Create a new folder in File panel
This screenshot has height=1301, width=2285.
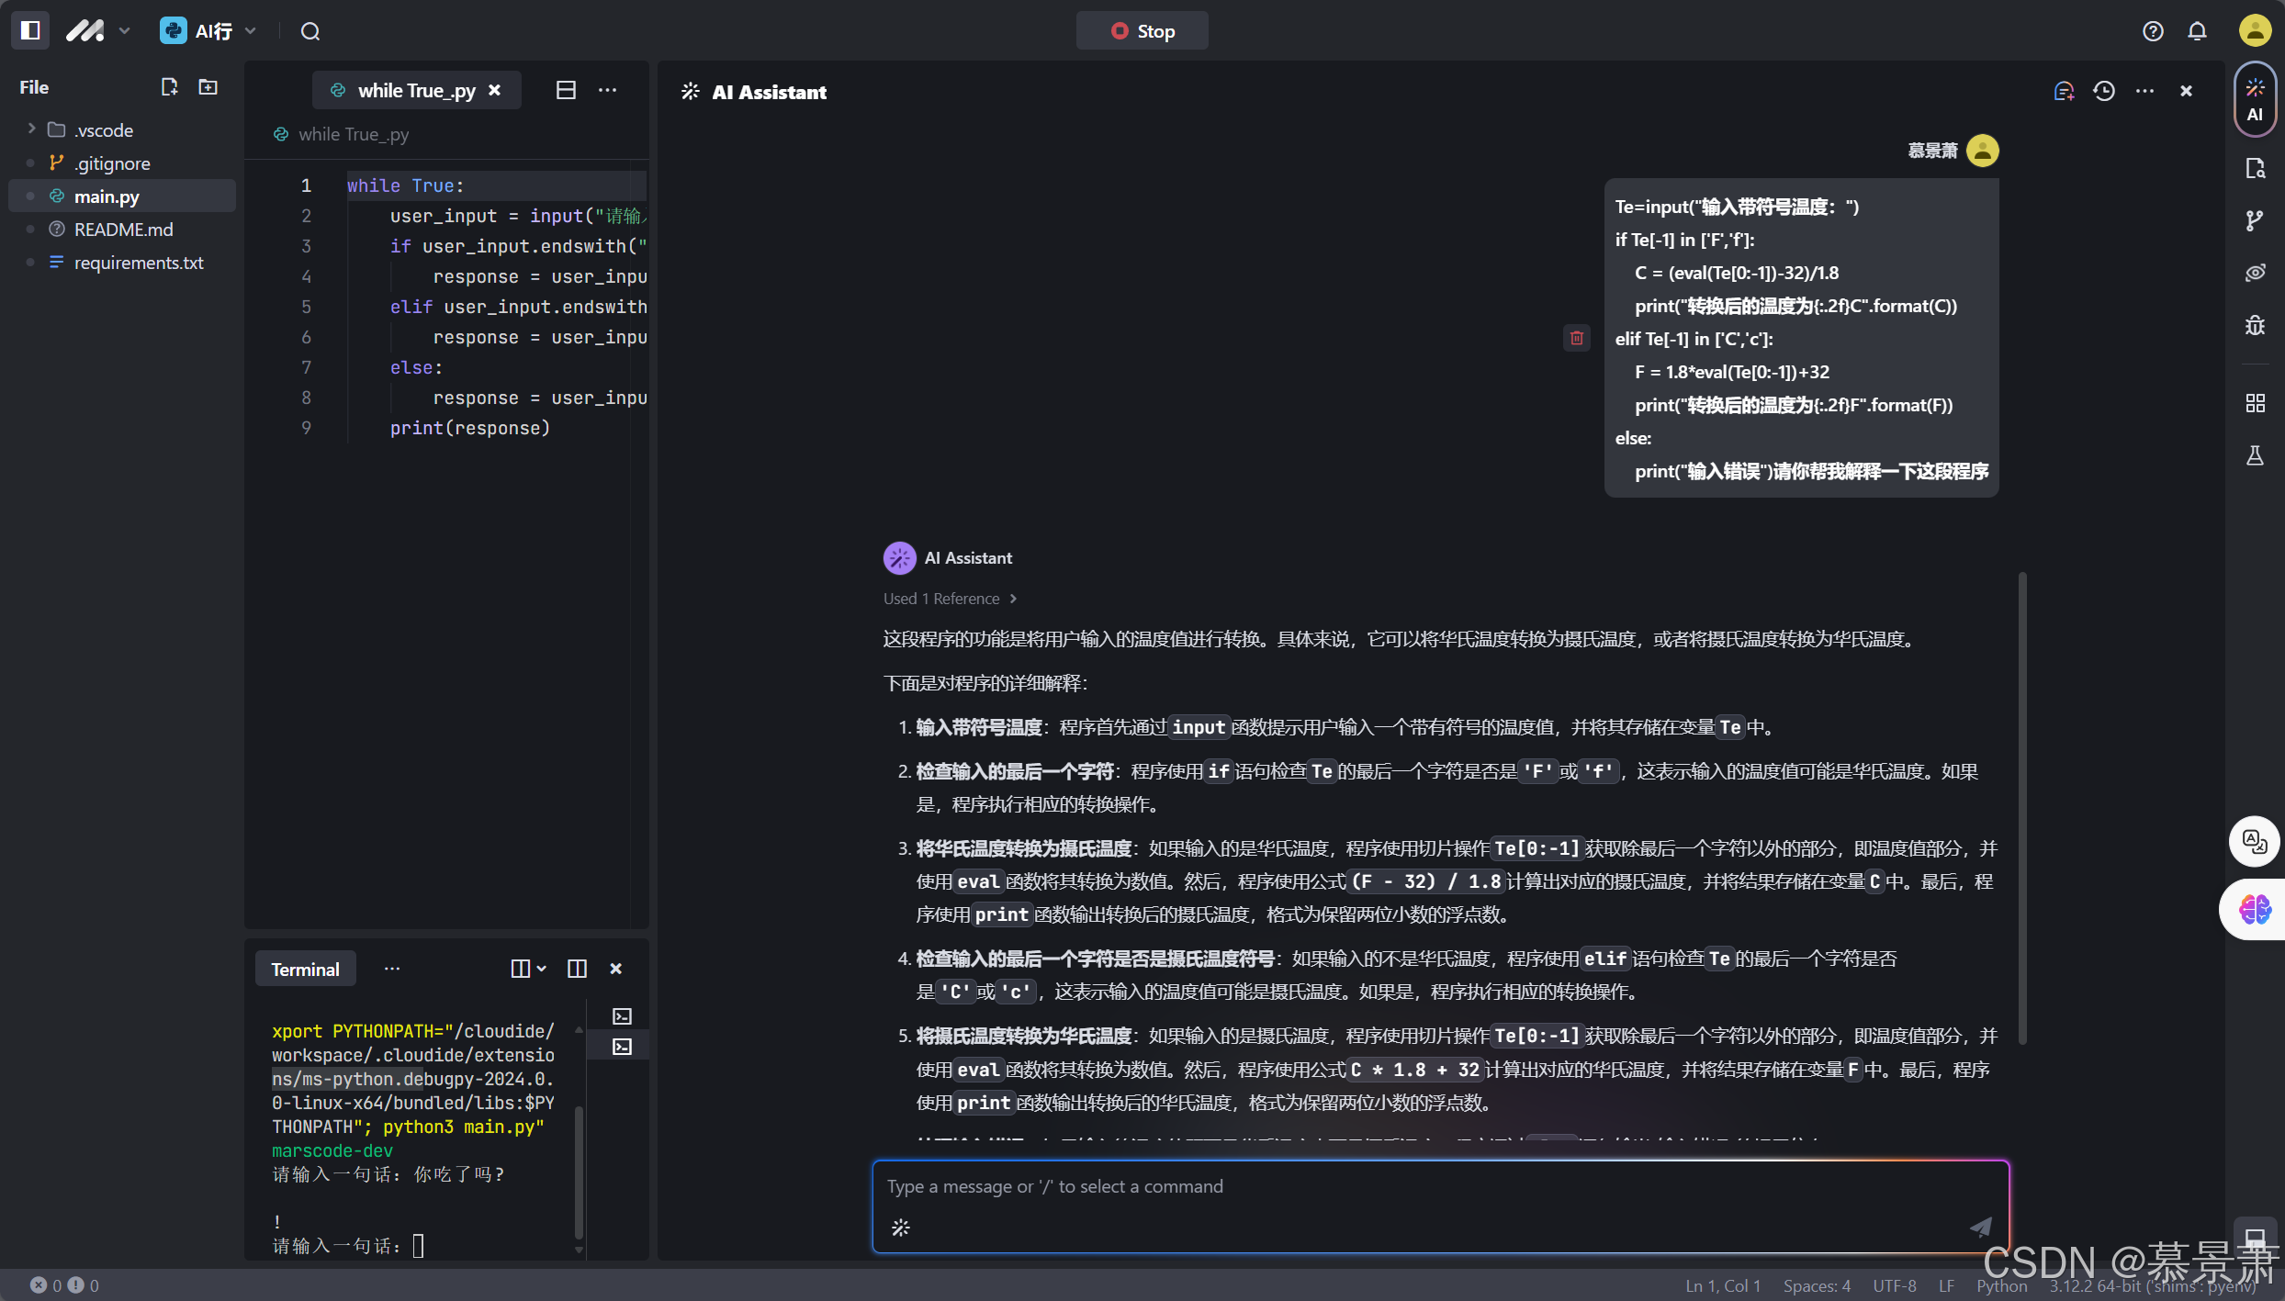tap(208, 87)
